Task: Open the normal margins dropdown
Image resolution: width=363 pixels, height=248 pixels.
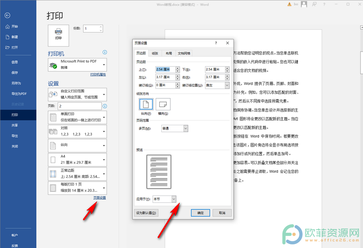Action: 77,174
